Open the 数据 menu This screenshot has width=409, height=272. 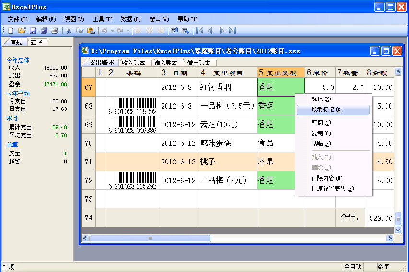130,19
